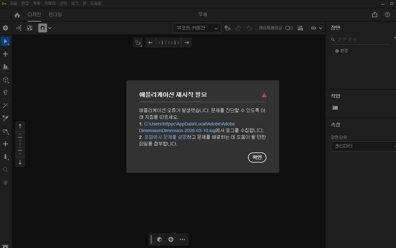396x248 pixels.
Task: Open the 포럼에서 문제를 설명 link
Action: (165, 137)
